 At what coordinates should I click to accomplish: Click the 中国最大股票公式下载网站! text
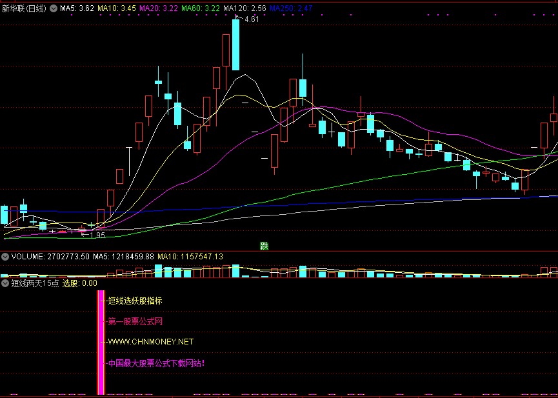(157, 363)
